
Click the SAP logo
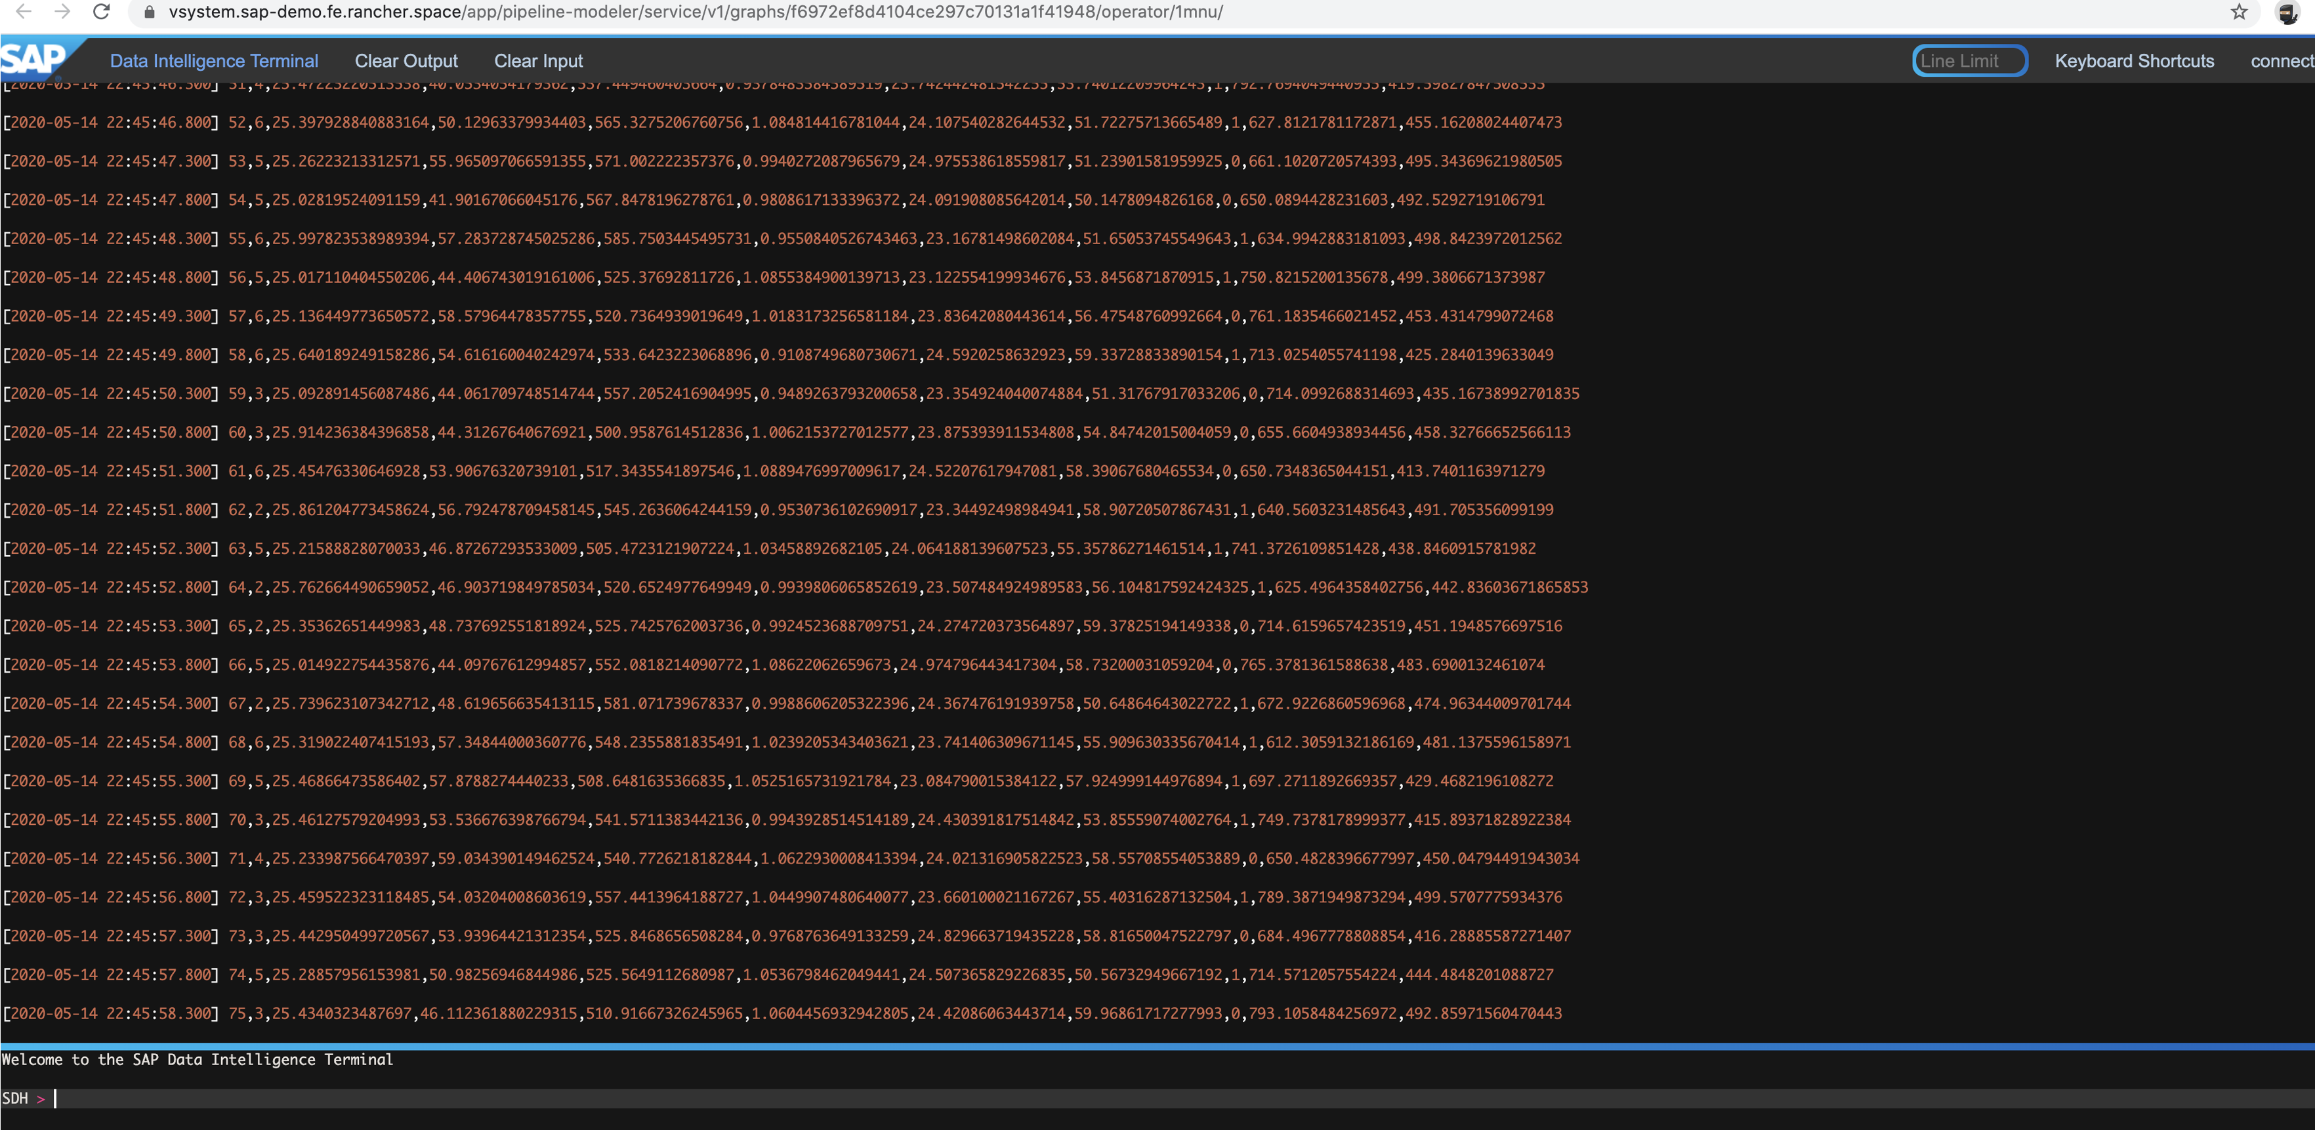pyautogui.click(x=33, y=59)
